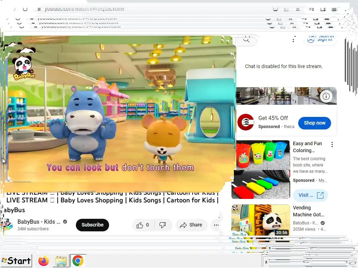Subscribe to the BabyBus channel
The width and height of the screenshot is (358, 268).
pos(92,225)
